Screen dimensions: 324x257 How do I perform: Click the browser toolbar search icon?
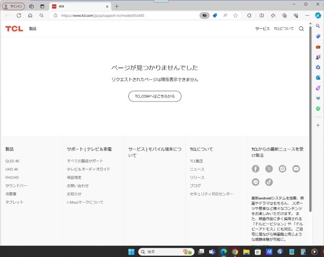41,16
